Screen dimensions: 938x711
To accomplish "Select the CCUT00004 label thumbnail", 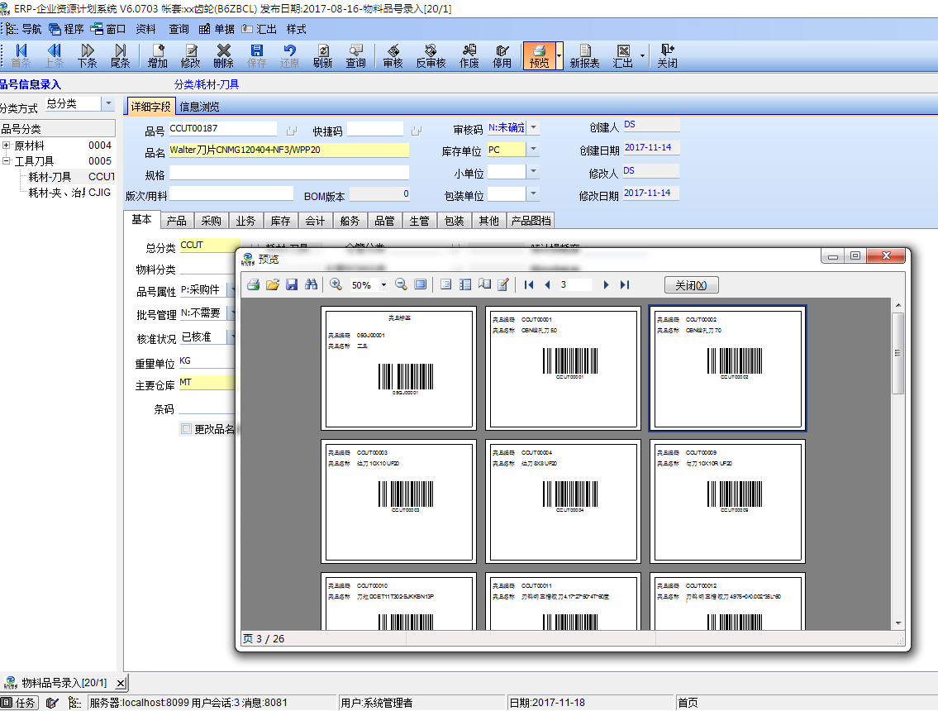I will coord(563,501).
